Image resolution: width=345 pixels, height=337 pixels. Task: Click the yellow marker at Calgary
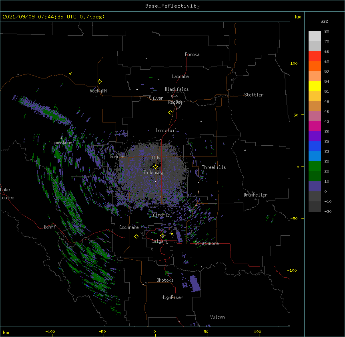click(162, 236)
